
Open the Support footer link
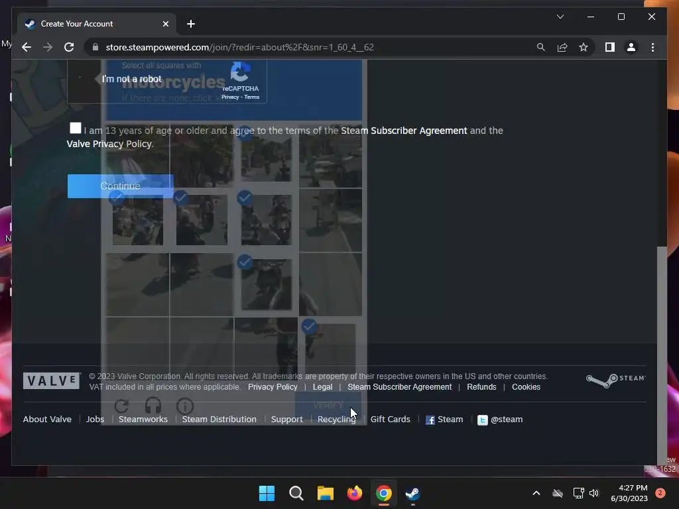point(286,420)
